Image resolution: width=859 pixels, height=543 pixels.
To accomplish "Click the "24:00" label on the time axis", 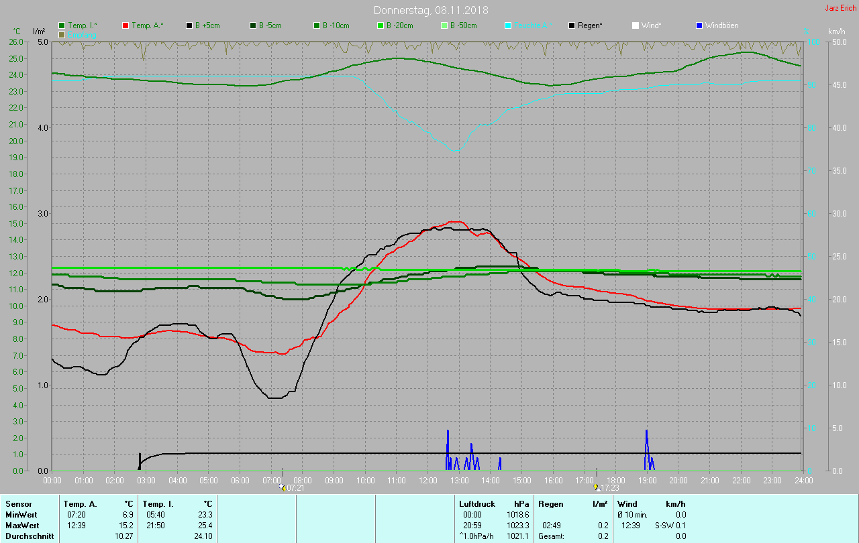I will [x=803, y=481].
